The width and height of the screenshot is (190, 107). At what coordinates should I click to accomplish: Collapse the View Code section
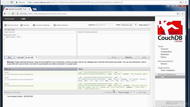[9, 30]
